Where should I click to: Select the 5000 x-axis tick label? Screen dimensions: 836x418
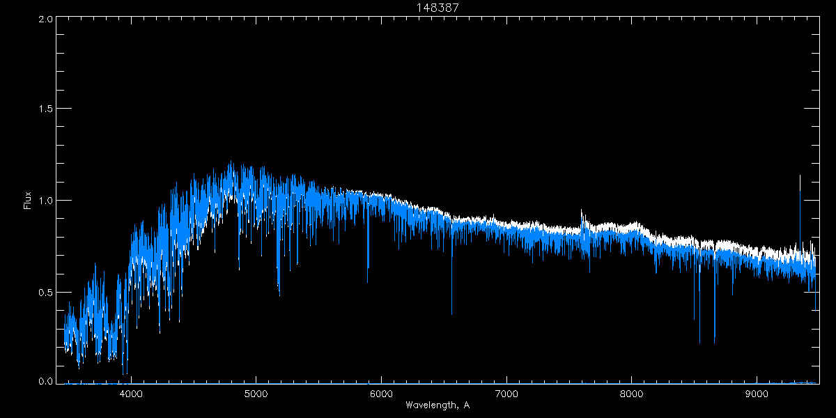tap(256, 394)
